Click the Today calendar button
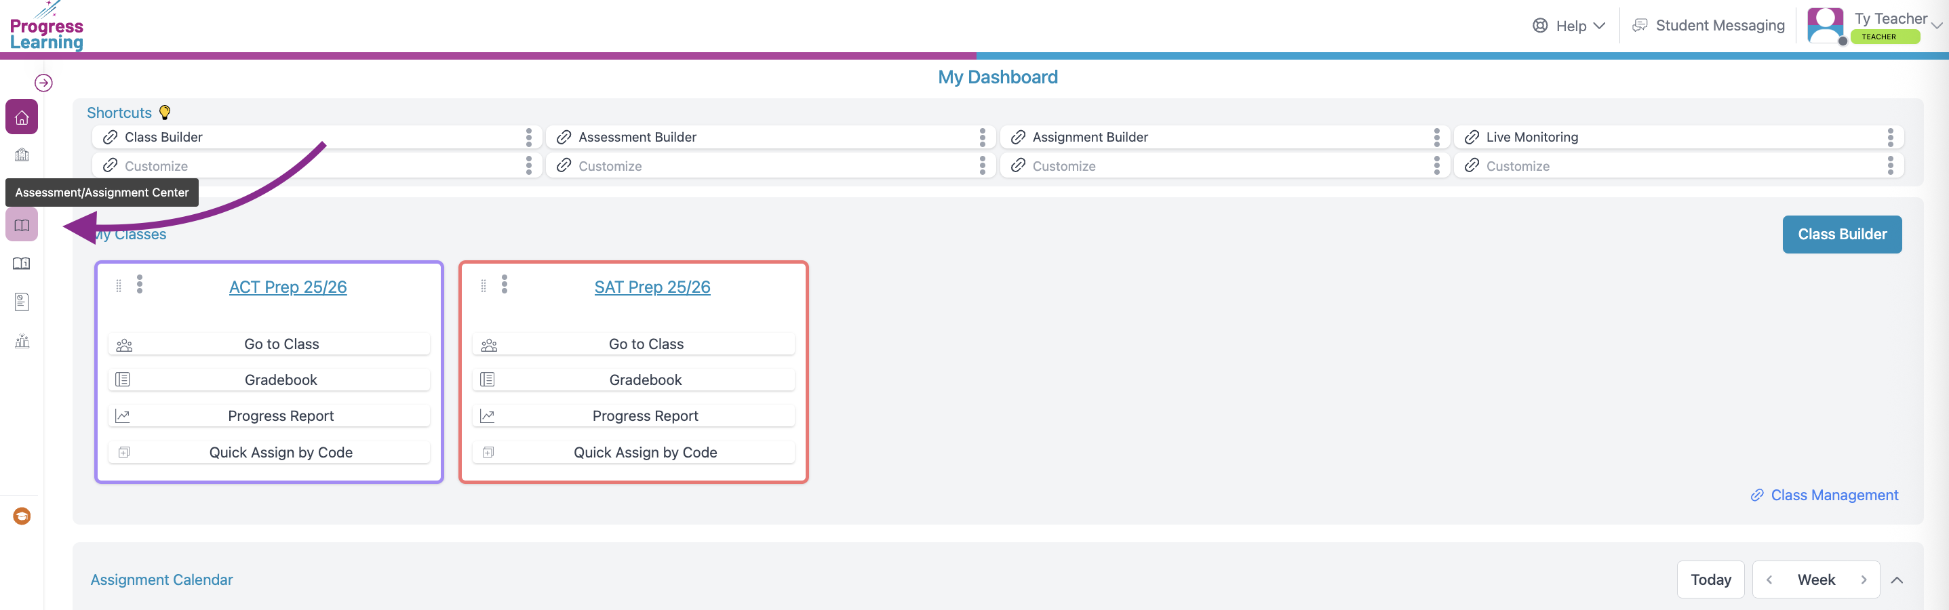 pyautogui.click(x=1710, y=579)
